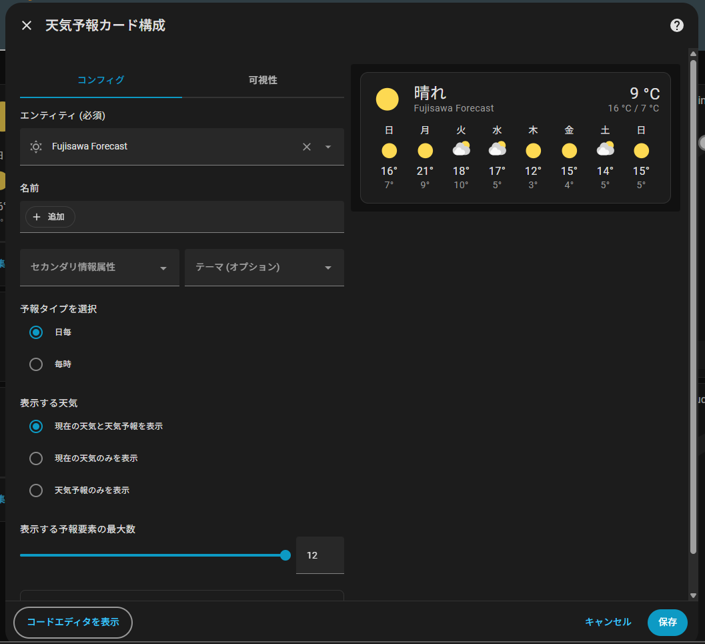Viewport: 705px width, 644px height.
Task: Click the entity field showing Fujisawa Forecast
Action: pos(182,147)
